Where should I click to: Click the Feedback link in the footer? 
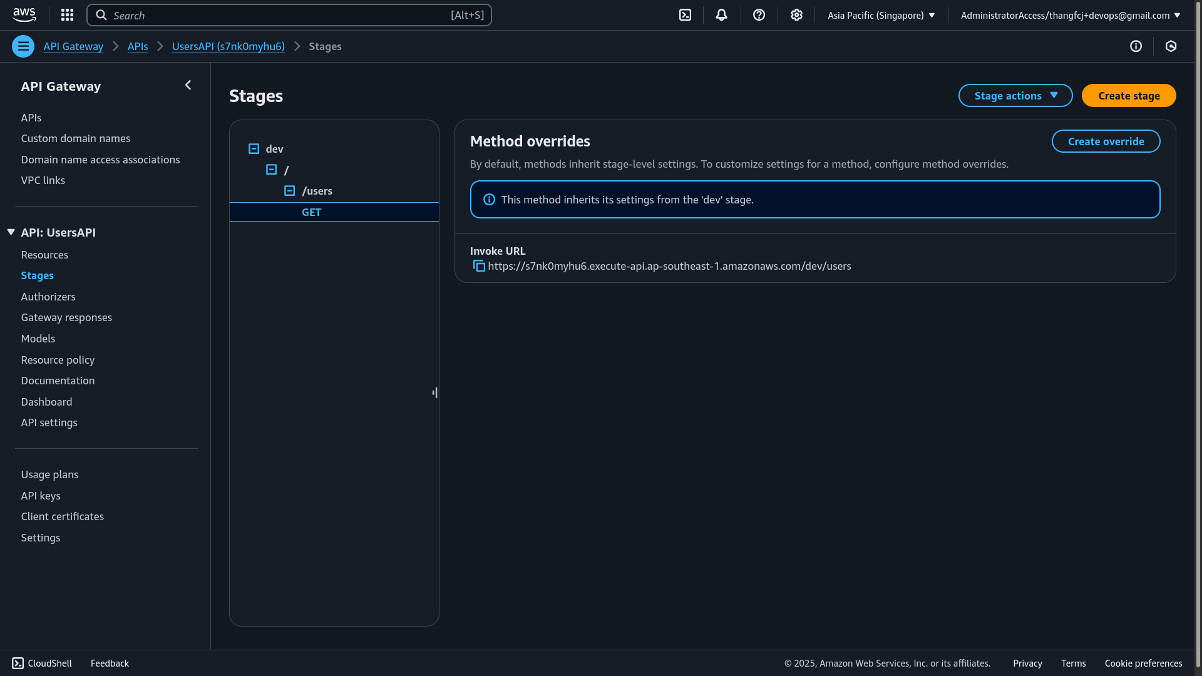coord(110,663)
